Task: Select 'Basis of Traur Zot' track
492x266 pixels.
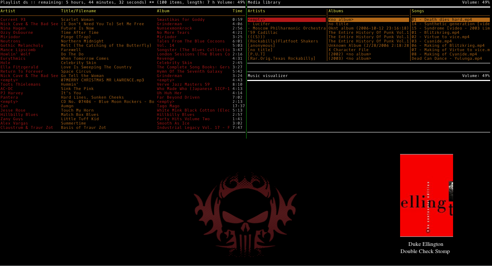Action: (123, 128)
